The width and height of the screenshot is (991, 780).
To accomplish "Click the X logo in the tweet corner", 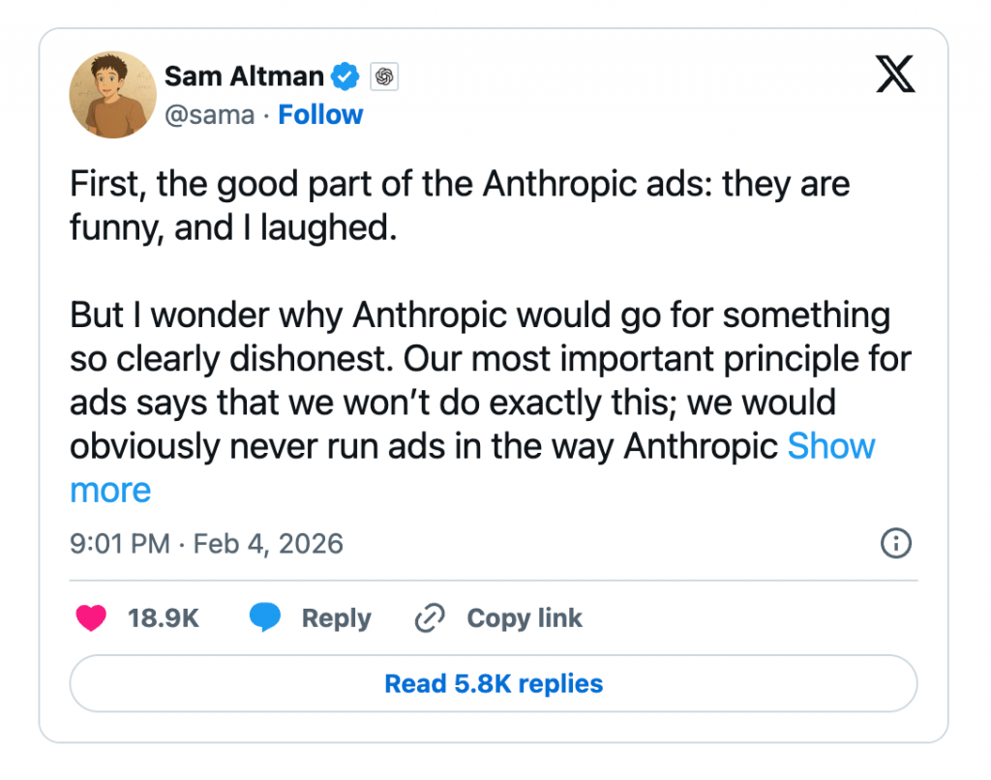I will (894, 75).
